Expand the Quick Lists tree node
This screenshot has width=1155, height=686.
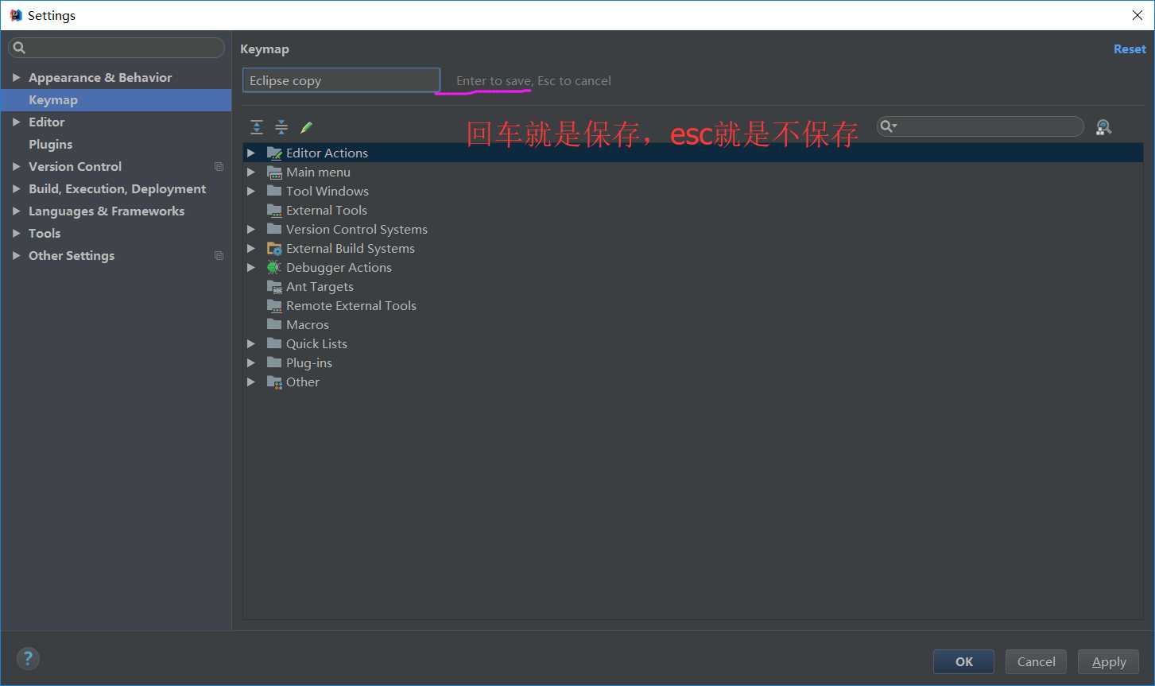[251, 343]
